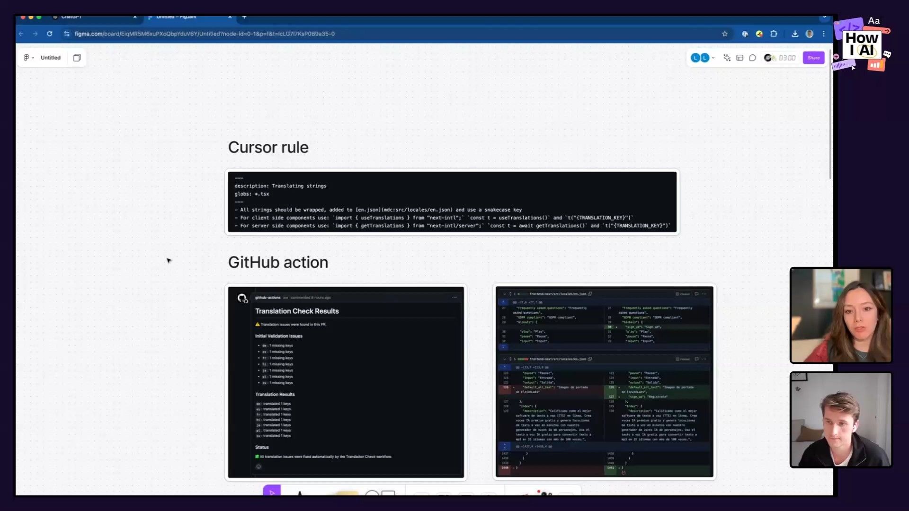Select the Cursor rule heading text

click(x=268, y=147)
